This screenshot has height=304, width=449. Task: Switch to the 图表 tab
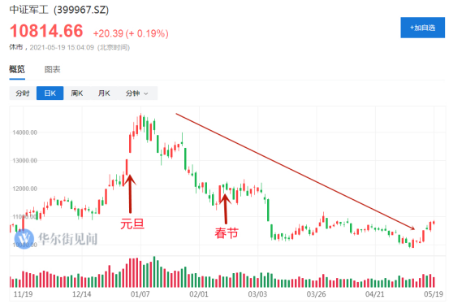53,69
